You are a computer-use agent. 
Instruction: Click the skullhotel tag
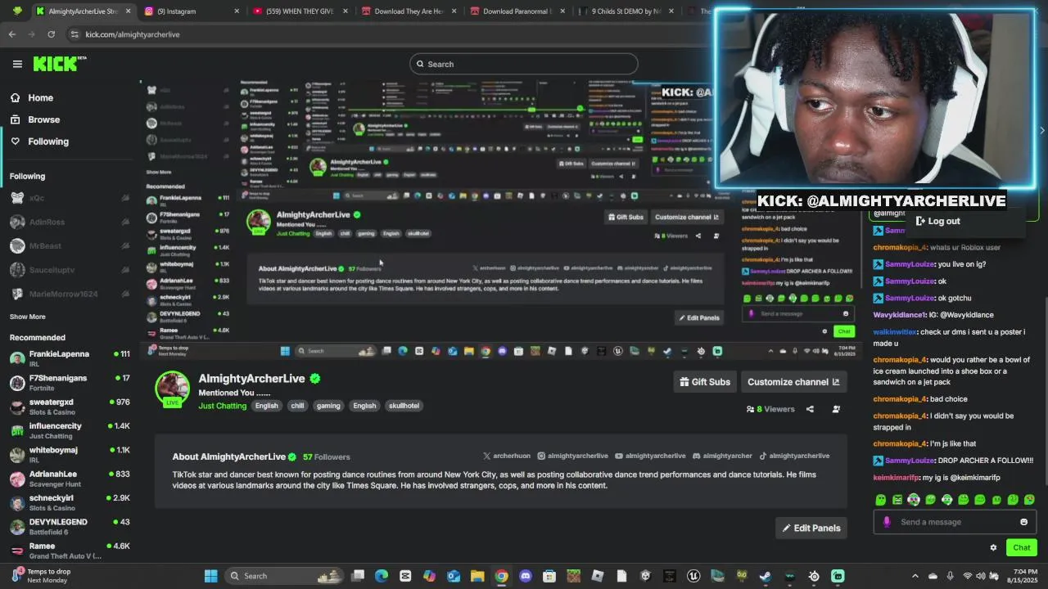coord(404,406)
